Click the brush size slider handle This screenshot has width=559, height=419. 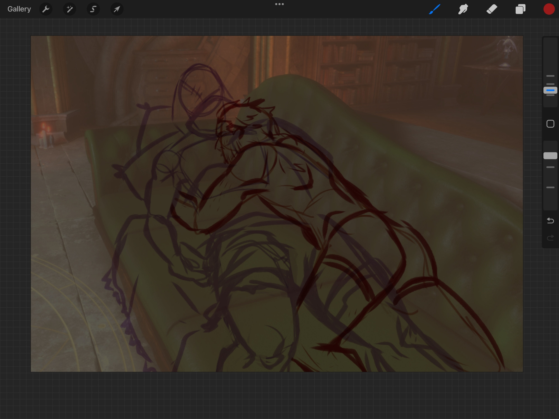click(x=550, y=90)
